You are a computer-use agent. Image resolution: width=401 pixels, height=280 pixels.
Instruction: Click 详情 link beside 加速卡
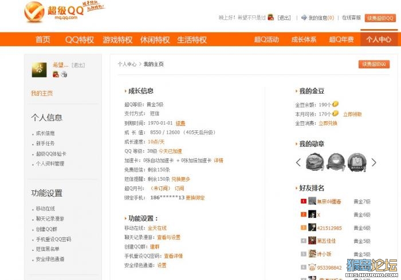click(x=218, y=161)
